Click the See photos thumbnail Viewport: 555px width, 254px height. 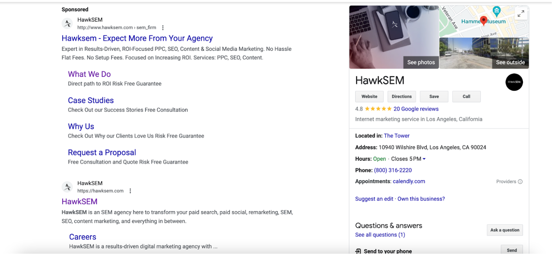coord(394,37)
